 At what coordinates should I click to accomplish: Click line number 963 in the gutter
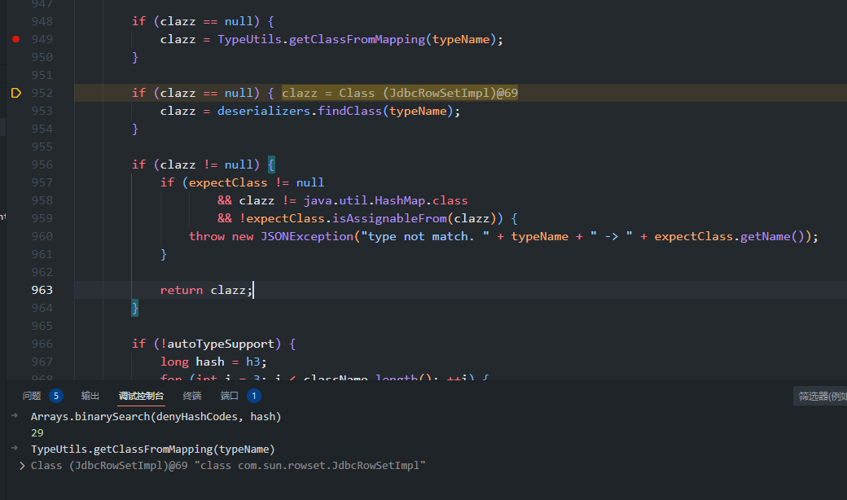click(x=42, y=290)
